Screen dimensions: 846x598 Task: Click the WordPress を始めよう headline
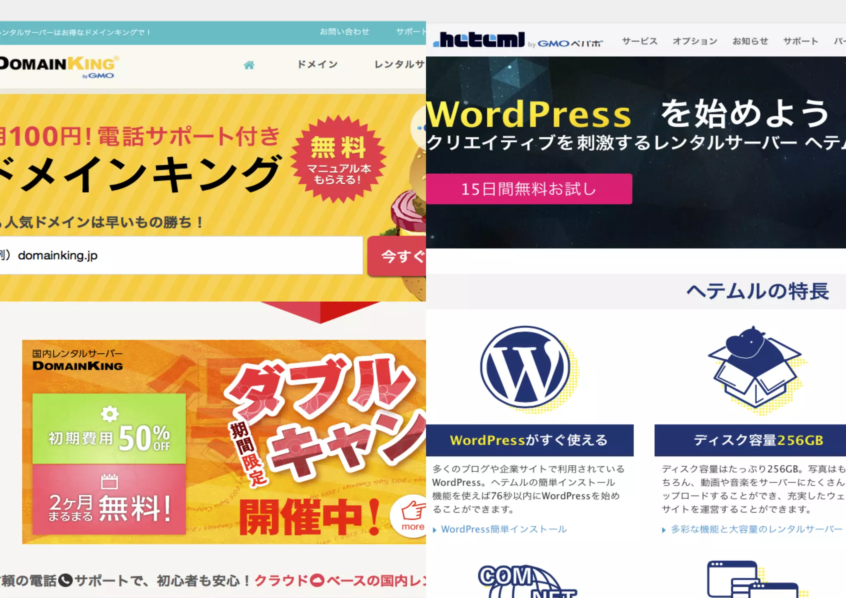coord(628,114)
